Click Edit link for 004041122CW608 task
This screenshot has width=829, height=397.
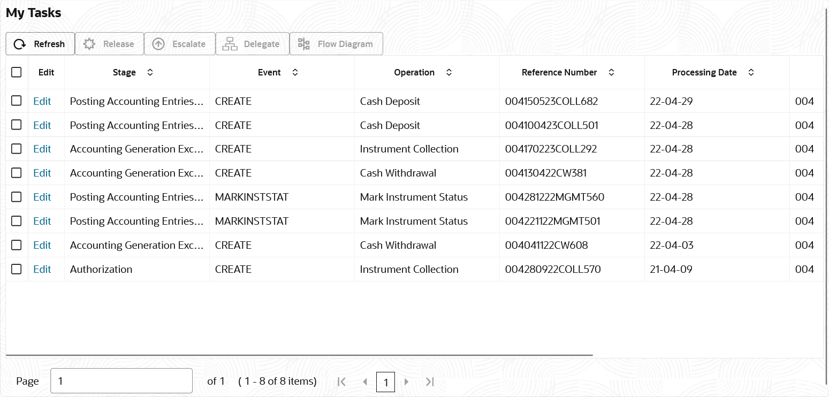[x=42, y=245]
